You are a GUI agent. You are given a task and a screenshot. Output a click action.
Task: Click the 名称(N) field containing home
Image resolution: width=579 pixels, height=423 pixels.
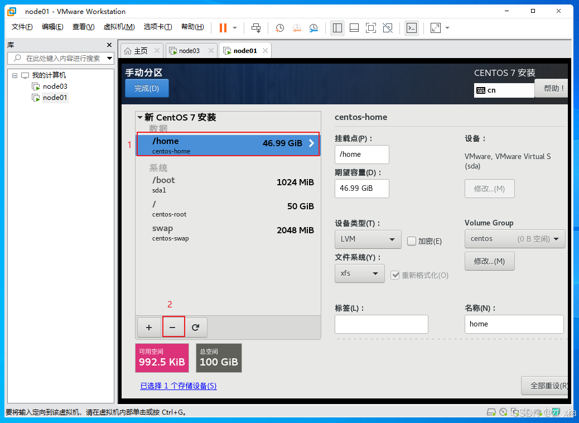(514, 324)
